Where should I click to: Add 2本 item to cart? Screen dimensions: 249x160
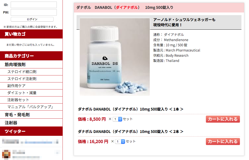(223, 142)
